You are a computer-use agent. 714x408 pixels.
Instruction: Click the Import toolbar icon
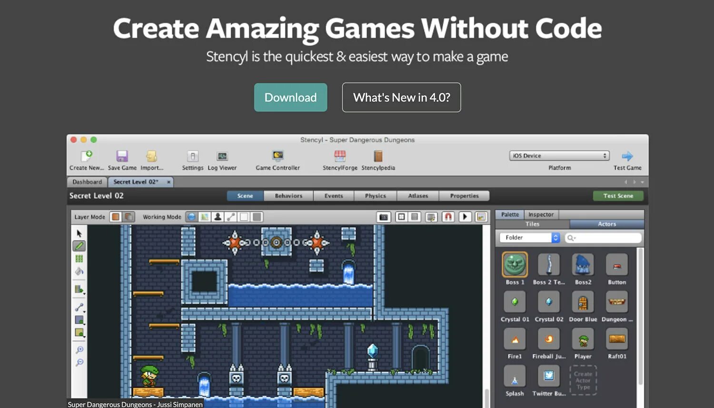151,156
